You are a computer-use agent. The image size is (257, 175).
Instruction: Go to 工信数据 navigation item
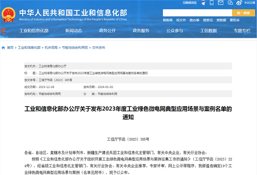[208, 31]
